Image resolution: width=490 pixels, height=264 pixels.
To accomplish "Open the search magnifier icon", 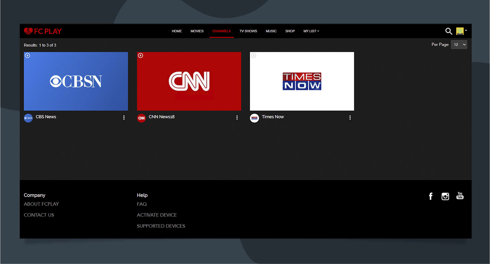I will click(x=449, y=31).
